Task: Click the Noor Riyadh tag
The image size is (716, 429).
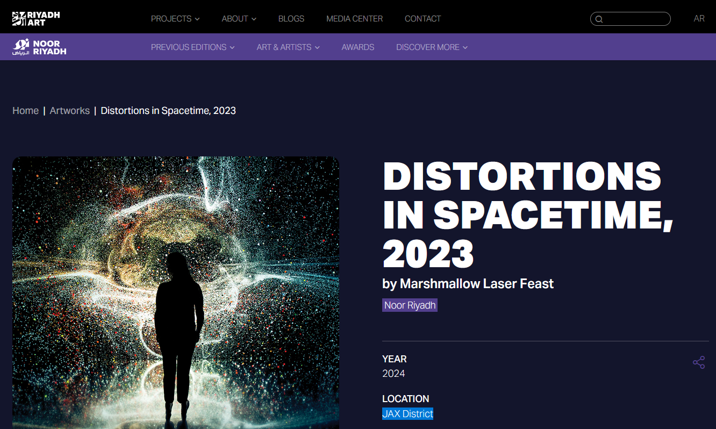Action: 410,305
